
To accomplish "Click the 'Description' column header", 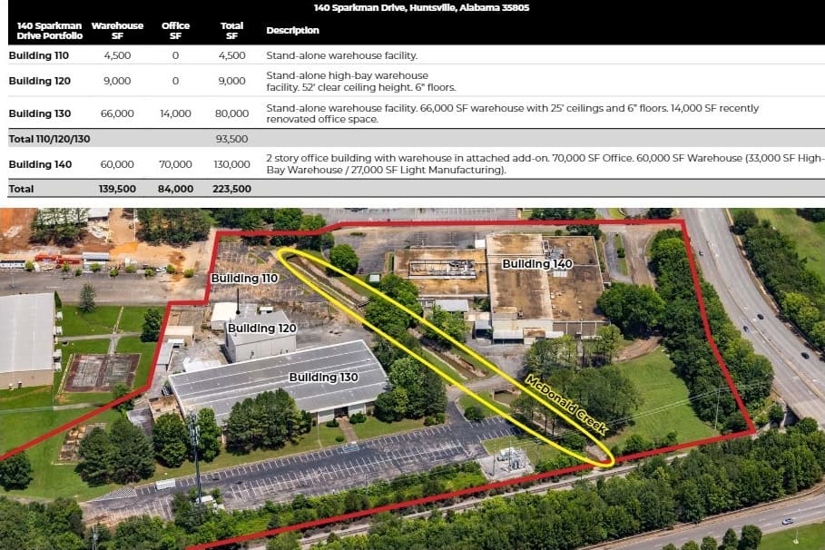I will point(292,30).
